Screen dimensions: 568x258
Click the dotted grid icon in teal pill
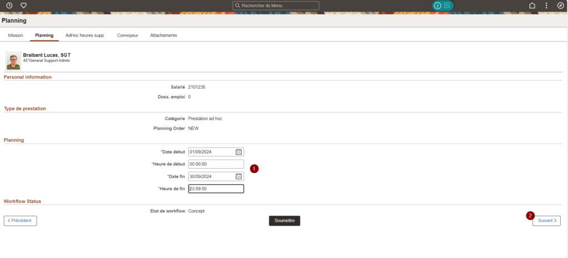[x=447, y=6]
